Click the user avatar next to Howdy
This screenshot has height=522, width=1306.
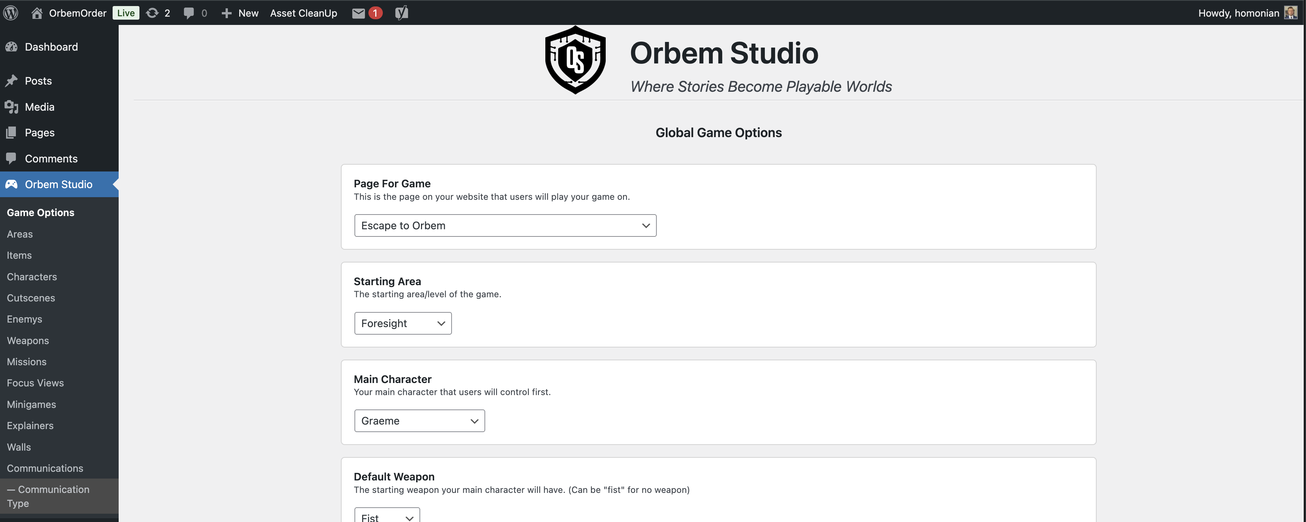tap(1290, 13)
